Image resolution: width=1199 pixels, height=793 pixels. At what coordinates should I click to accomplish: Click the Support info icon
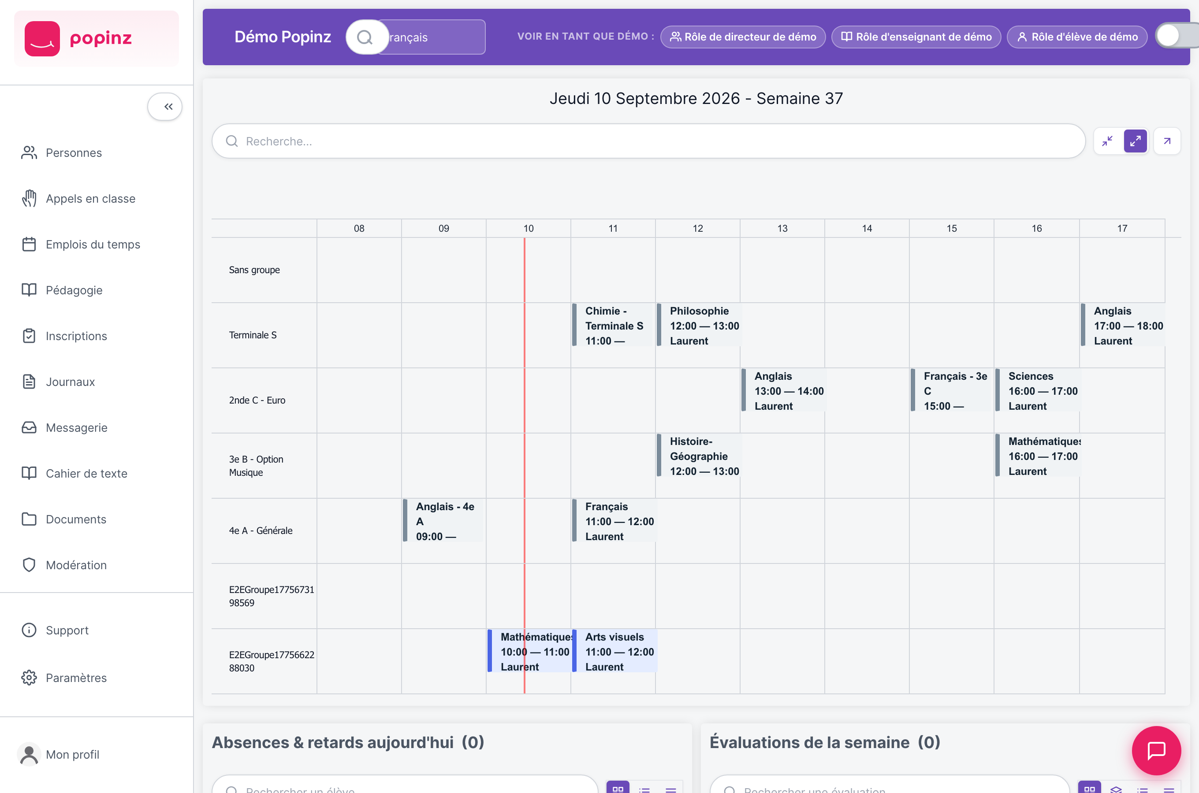[x=29, y=630]
